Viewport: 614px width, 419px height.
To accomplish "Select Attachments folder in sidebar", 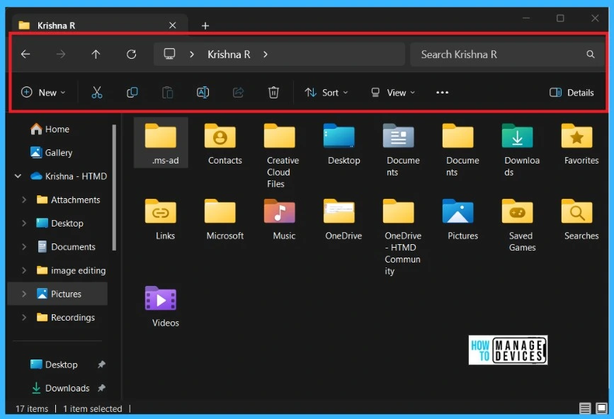I will tap(68, 200).
